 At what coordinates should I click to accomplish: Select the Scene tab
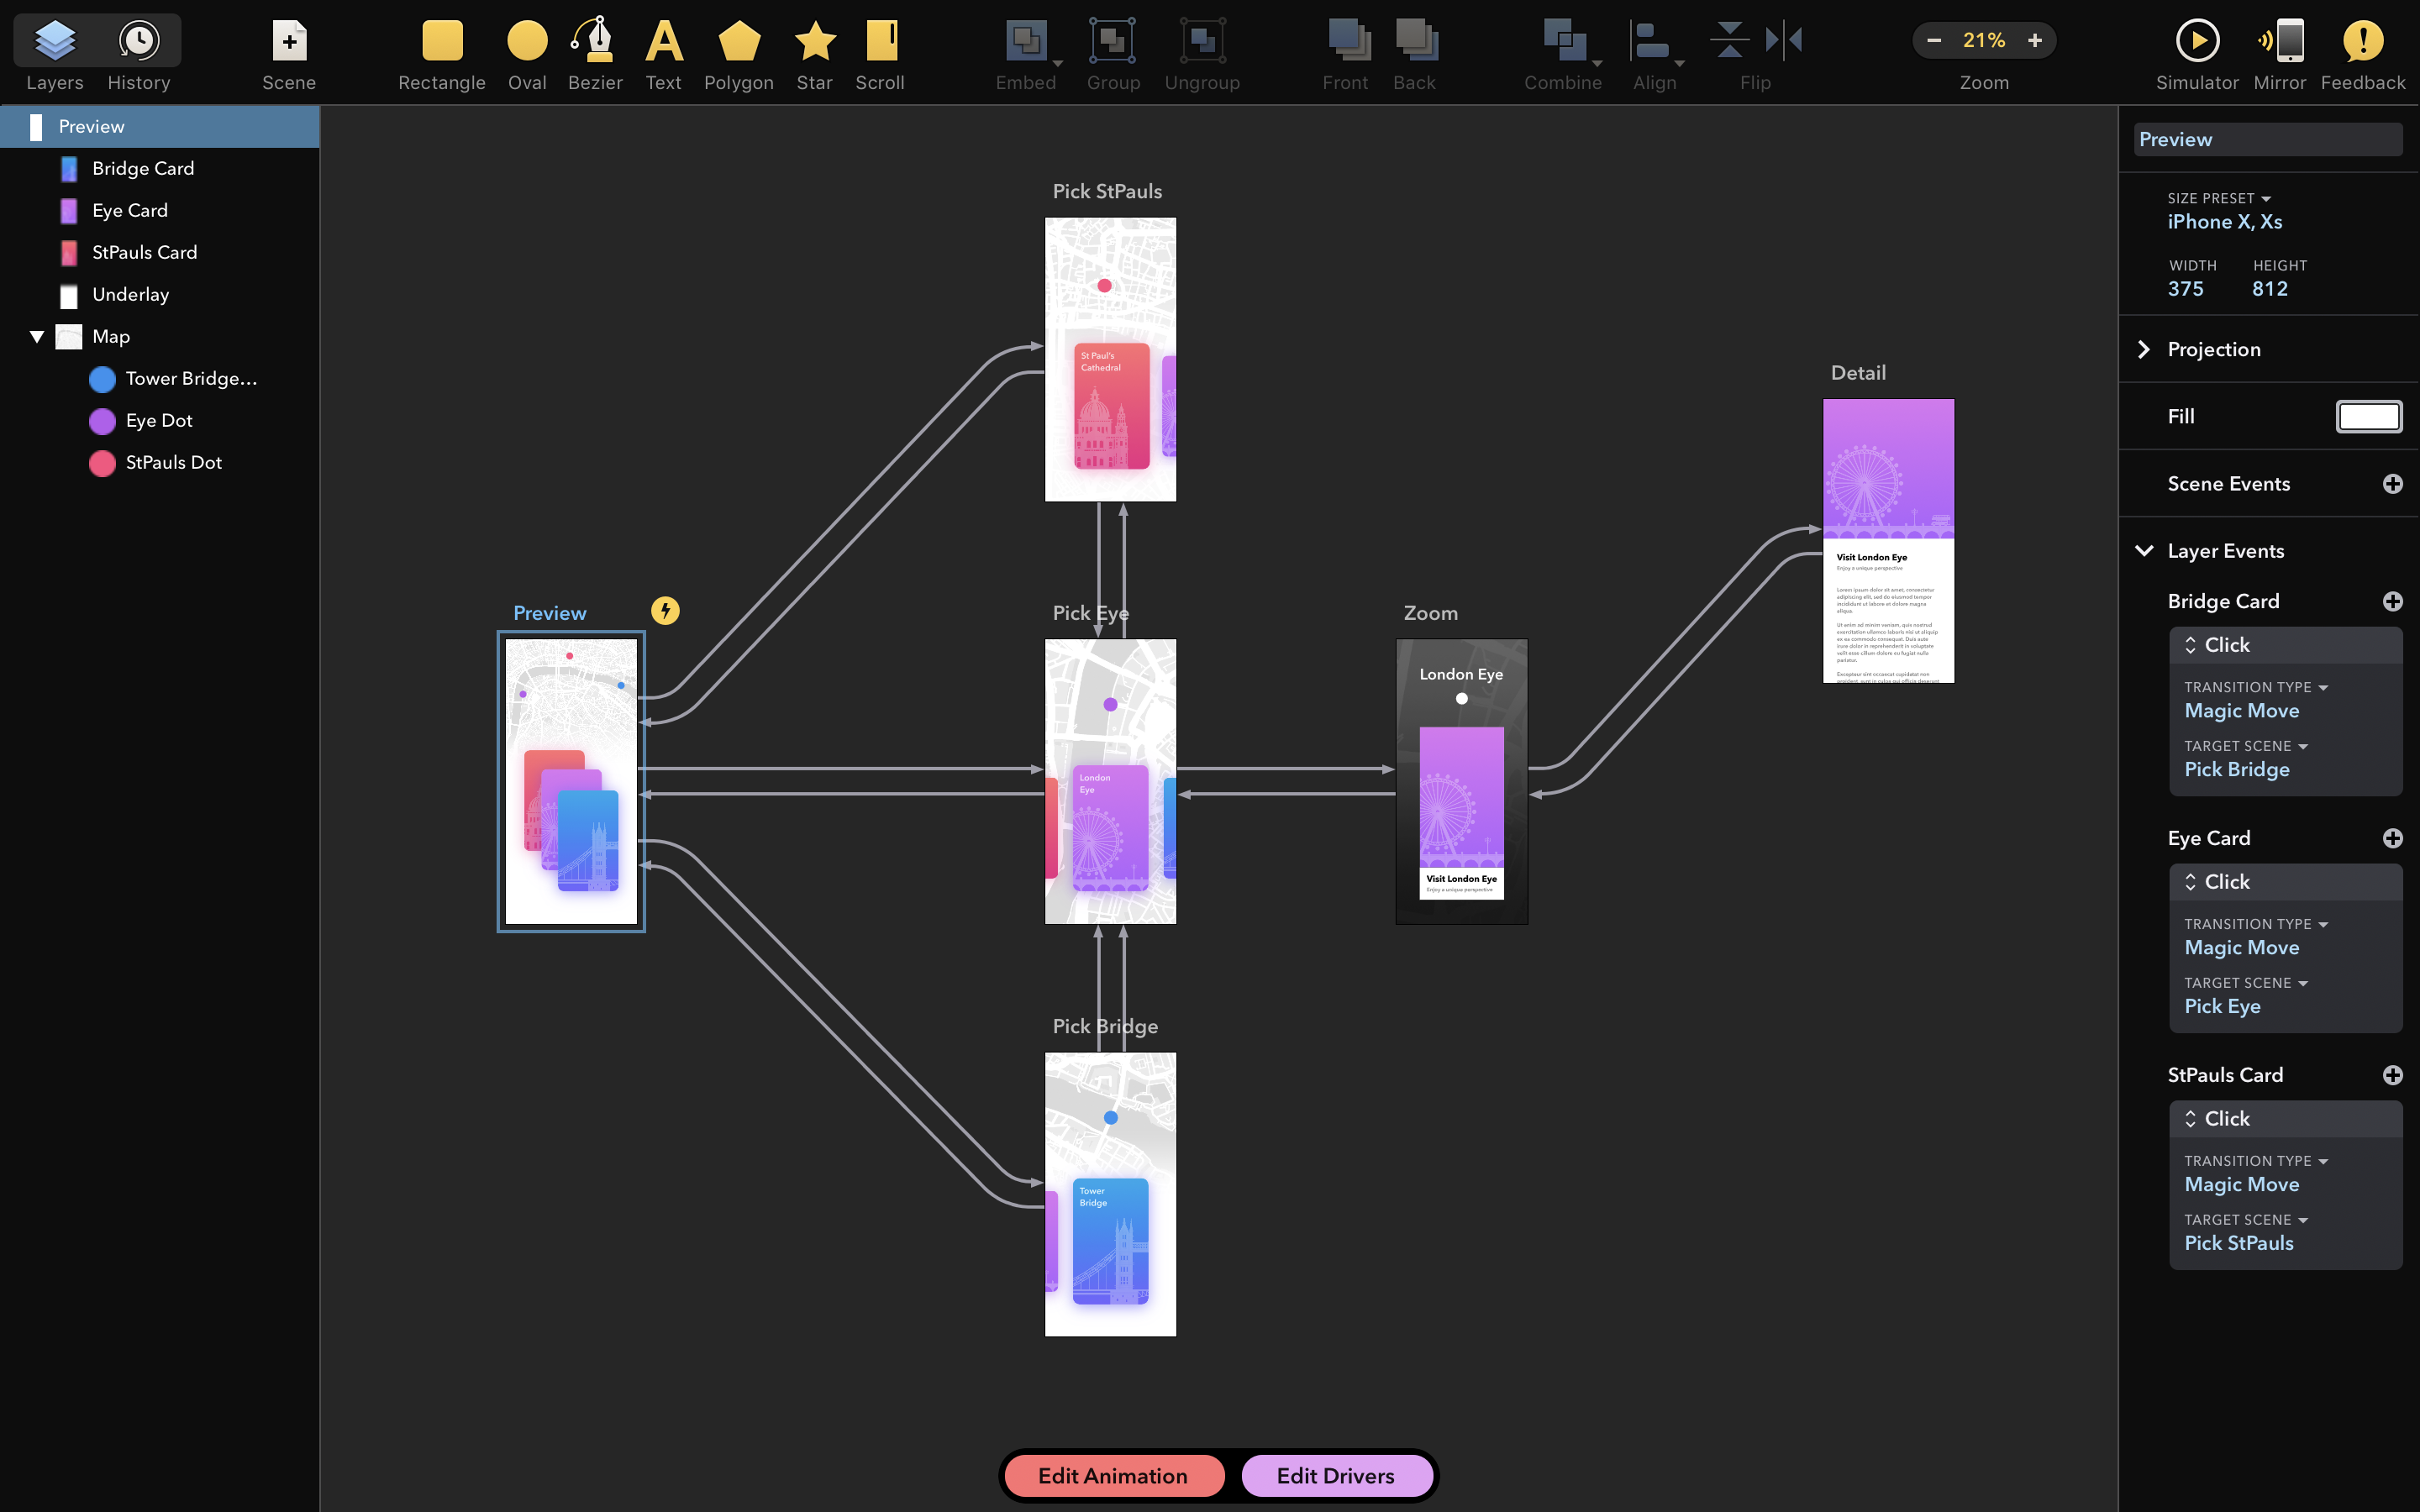click(x=287, y=52)
